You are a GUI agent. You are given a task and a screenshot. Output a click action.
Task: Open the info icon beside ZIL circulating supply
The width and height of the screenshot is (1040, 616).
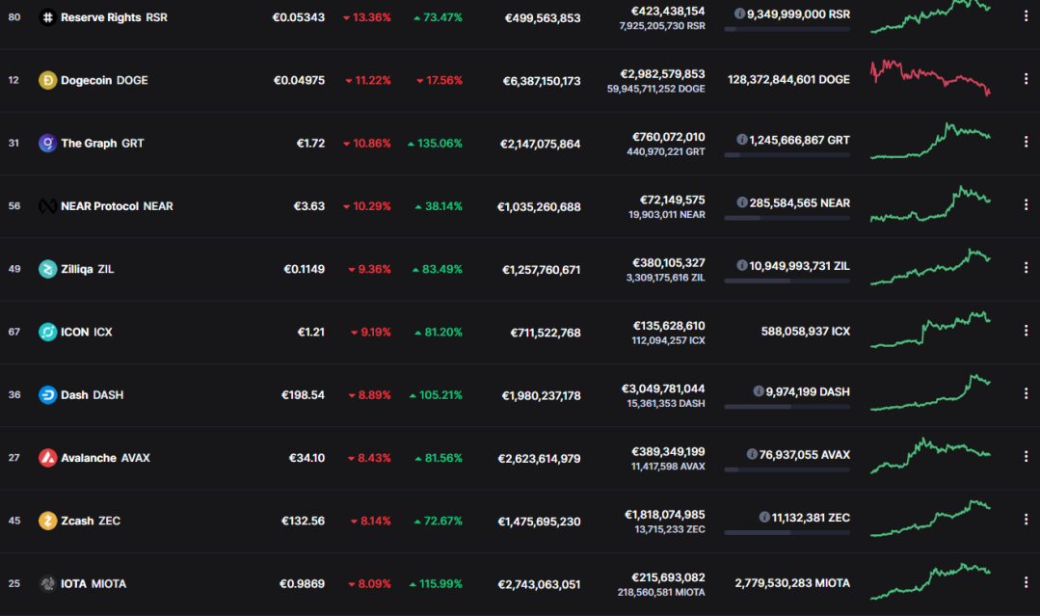tap(742, 265)
